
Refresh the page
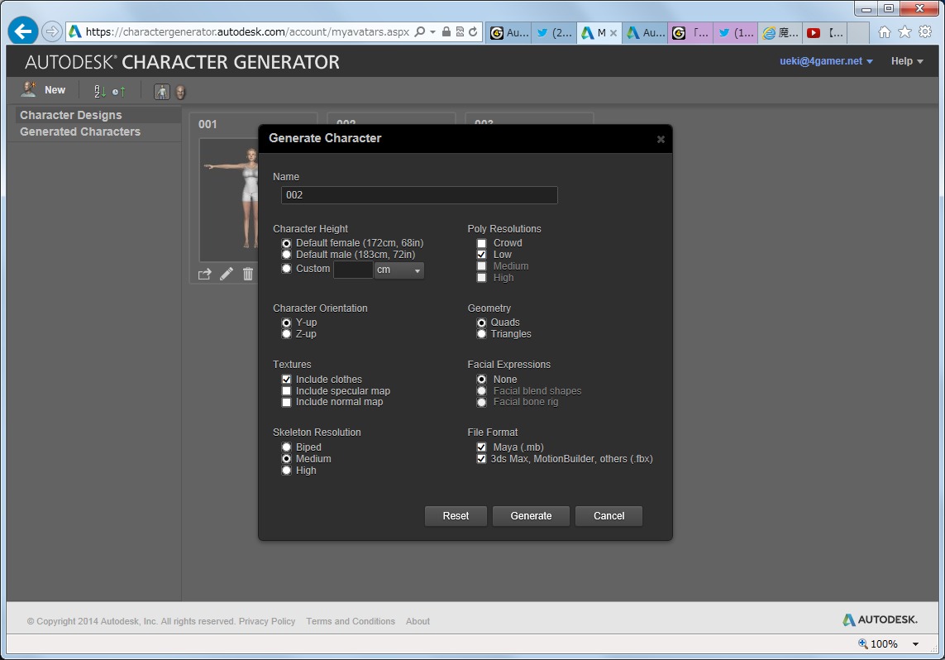coord(473,32)
